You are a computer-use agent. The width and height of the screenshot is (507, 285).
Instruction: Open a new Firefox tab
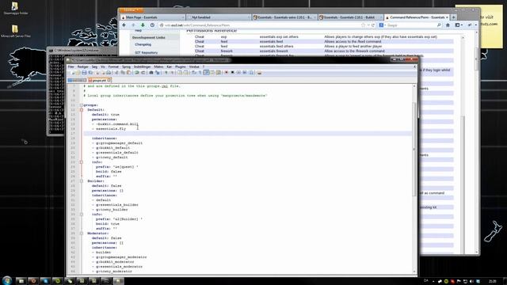coord(454,17)
